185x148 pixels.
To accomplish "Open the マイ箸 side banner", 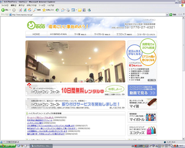I will coord(142,104).
